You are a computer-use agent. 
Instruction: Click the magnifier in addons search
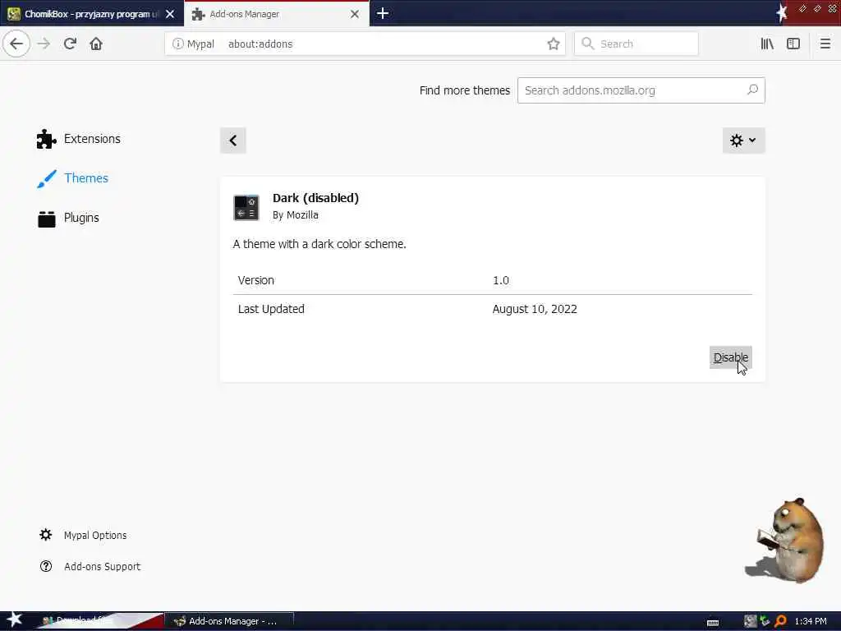[752, 90]
